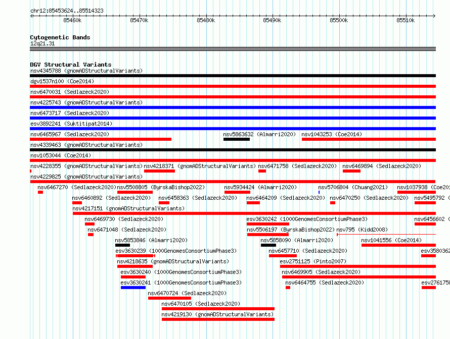Click the black nsv5863632 variant bar
450x339 pixels.
[x=237, y=139]
